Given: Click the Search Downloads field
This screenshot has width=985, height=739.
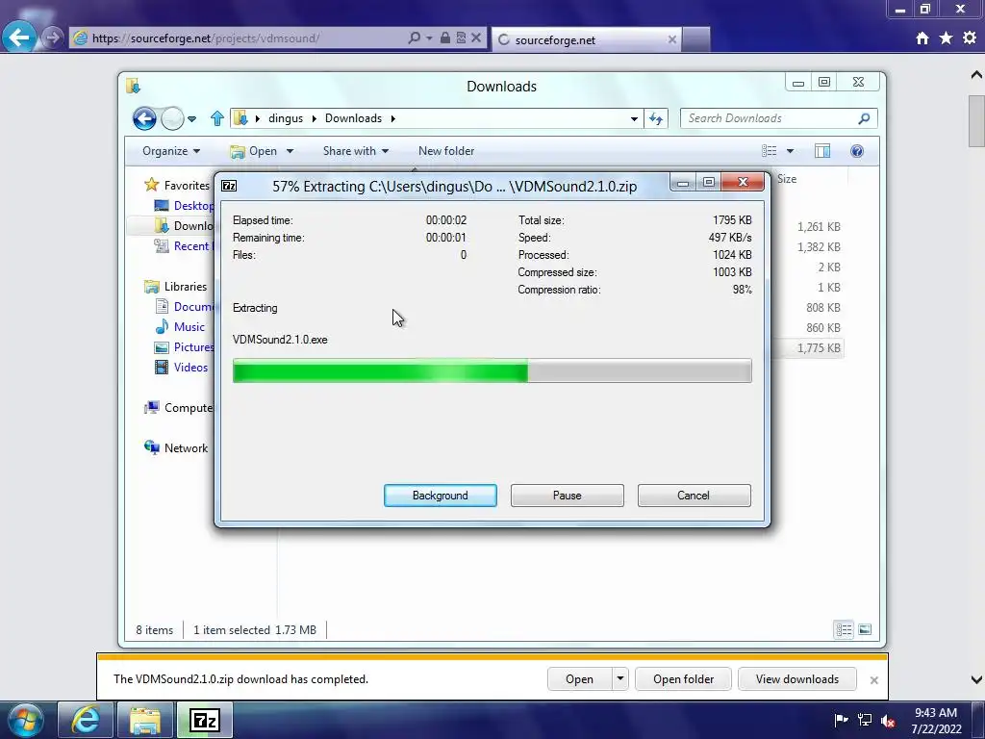Looking at the screenshot, I should (x=778, y=118).
